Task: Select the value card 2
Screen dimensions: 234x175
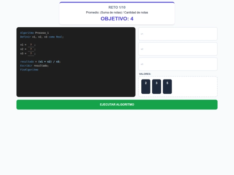Action: (x=146, y=86)
